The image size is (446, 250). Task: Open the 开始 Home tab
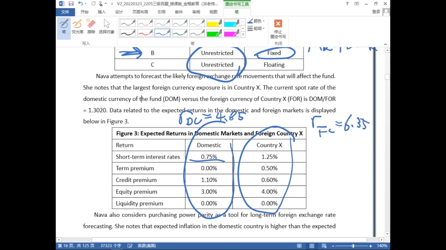click(84, 12)
